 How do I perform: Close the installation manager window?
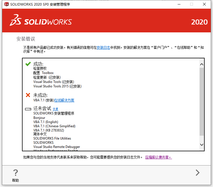[x=204, y=4]
